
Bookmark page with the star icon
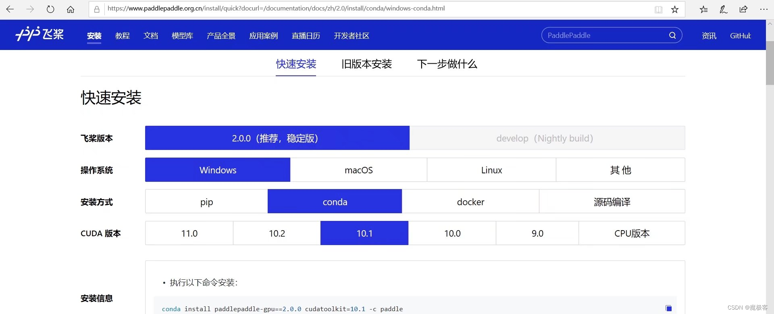point(675,9)
